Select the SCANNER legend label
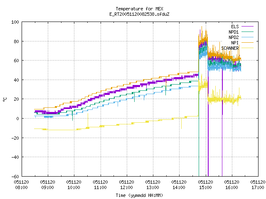The height and width of the screenshot is (199, 266). tap(230, 48)
